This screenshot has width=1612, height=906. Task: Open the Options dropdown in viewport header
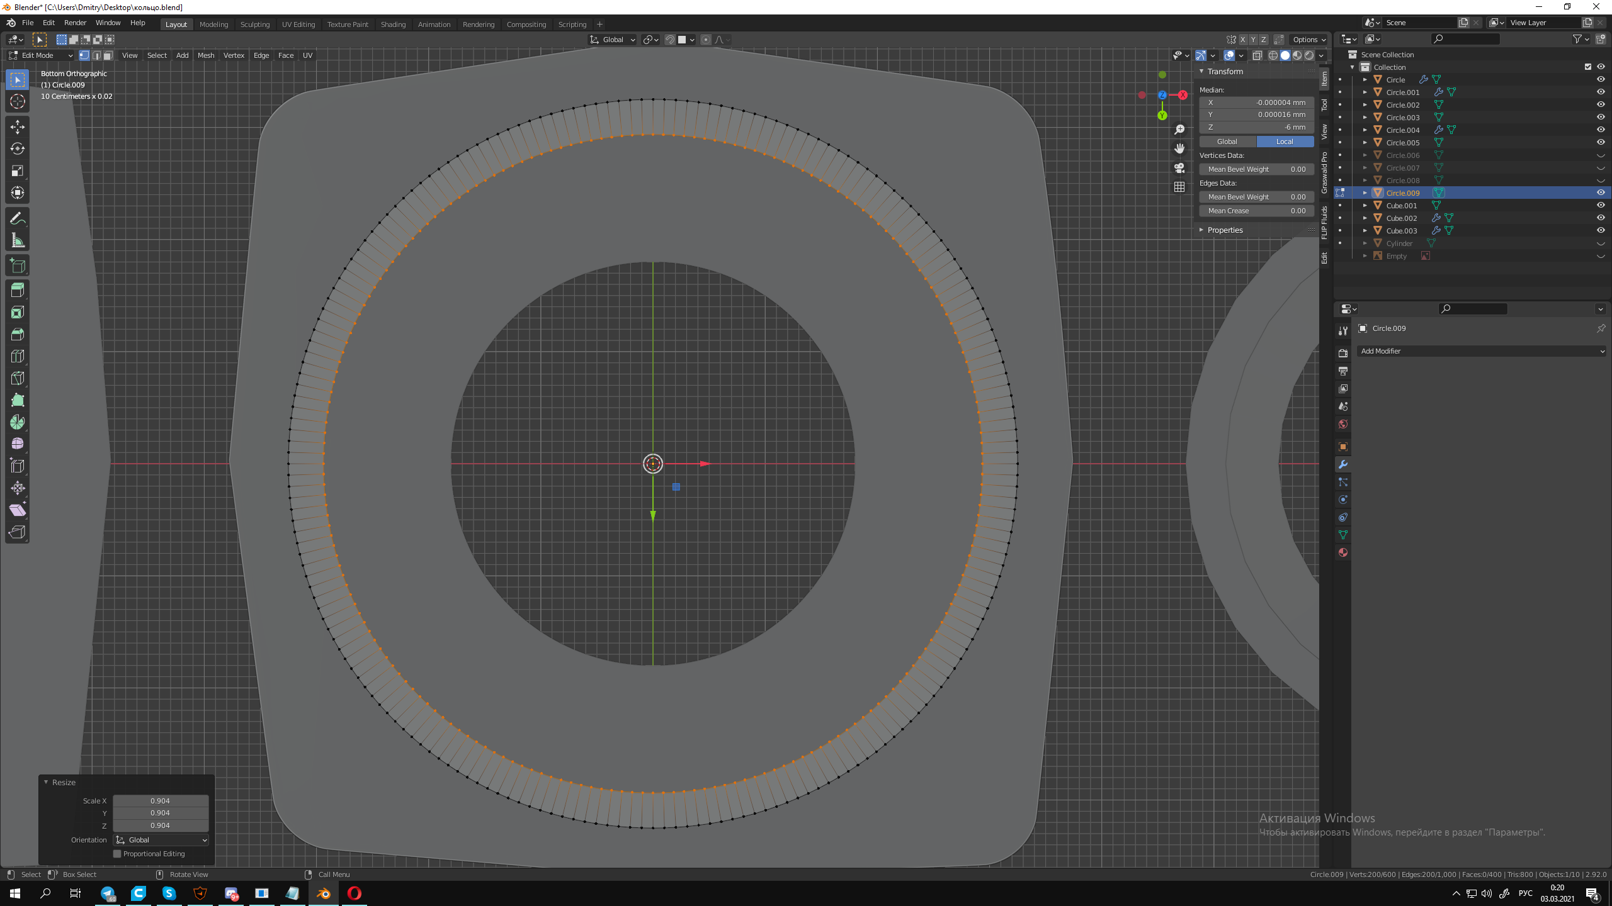tap(1309, 40)
